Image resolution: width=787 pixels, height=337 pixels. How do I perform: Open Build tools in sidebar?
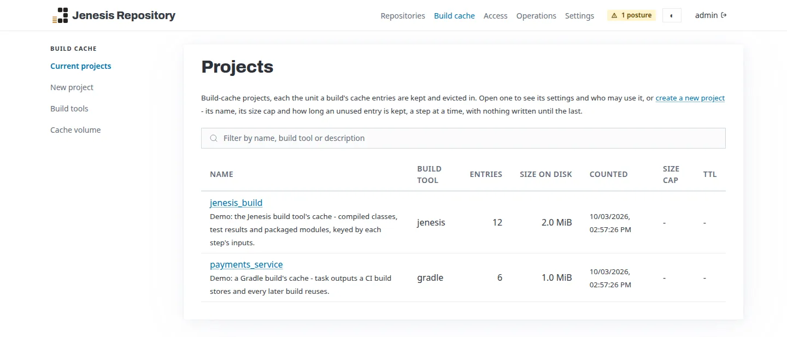(x=69, y=109)
